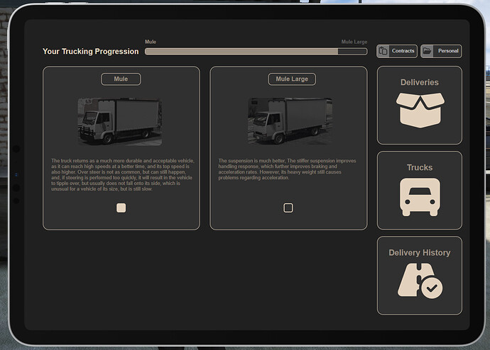Click the folder icon beside Personal
This screenshot has height=350, width=490.
(x=428, y=51)
